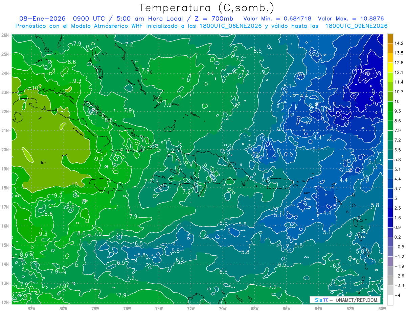Click the colorbar label '12.8'

pos(399,63)
